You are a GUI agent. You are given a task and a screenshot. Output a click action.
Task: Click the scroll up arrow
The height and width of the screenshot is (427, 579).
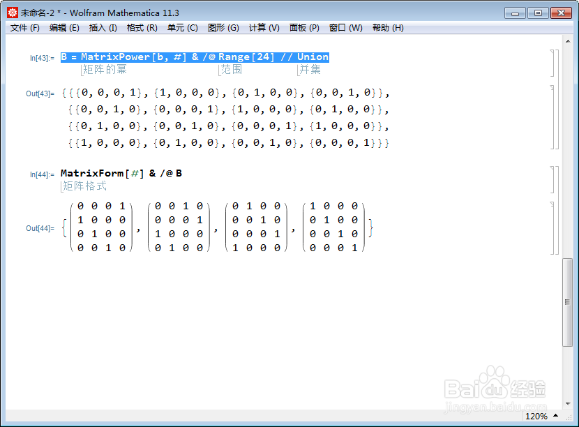pyautogui.click(x=568, y=41)
